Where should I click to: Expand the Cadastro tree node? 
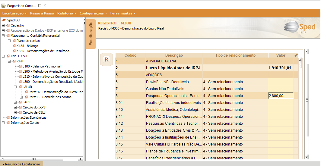3,25
